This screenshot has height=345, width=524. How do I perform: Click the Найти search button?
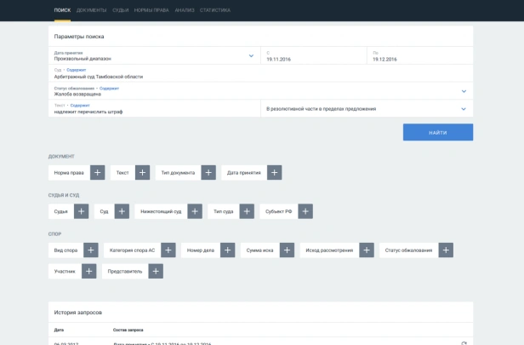(438, 133)
